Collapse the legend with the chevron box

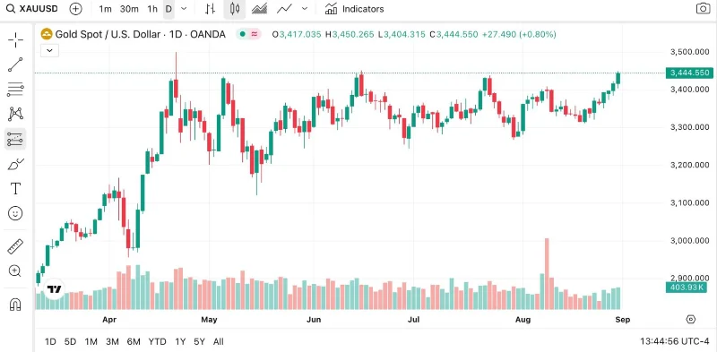click(49, 50)
